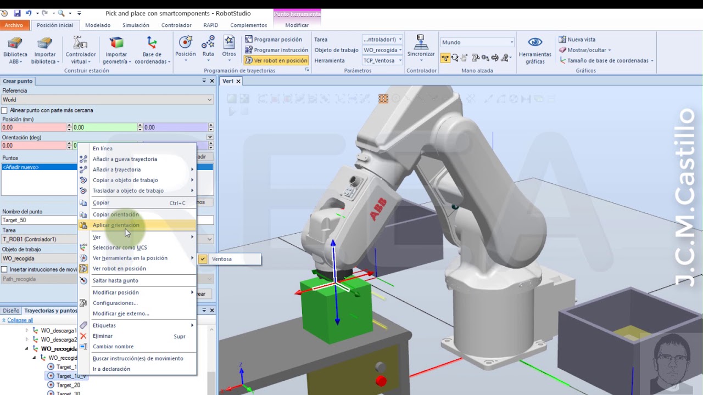Open the Tarea dropdown in ribbon
This screenshot has height=395, width=703.
(x=383, y=39)
